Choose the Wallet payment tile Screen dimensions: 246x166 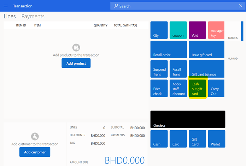[216, 139]
